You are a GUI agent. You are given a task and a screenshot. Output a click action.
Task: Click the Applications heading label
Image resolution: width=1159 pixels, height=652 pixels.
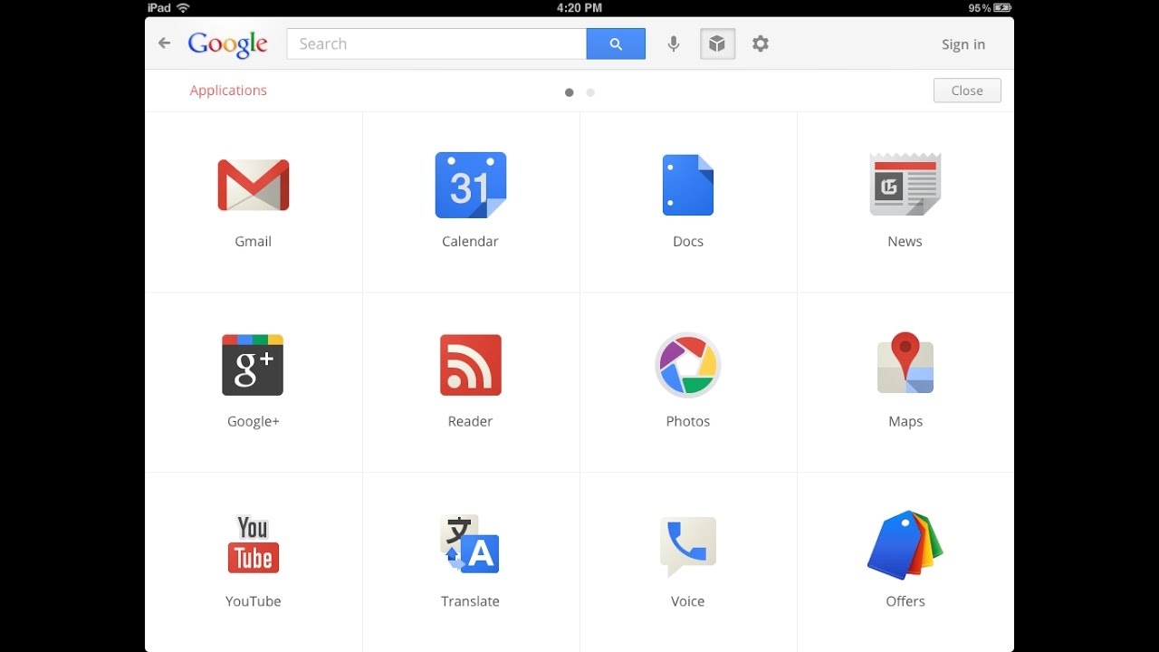[x=228, y=91]
